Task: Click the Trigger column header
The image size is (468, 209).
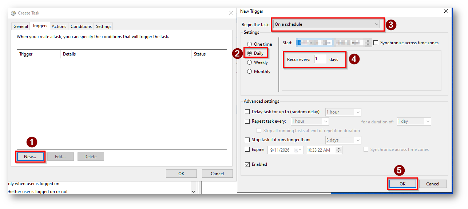Action: [x=39, y=54]
